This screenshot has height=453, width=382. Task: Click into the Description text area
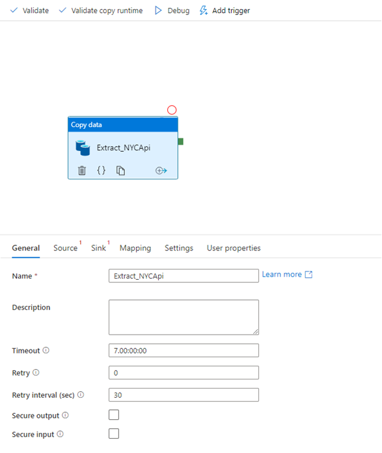click(184, 317)
